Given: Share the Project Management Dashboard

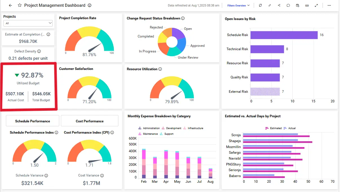Looking at the screenshot, I should (279, 5).
